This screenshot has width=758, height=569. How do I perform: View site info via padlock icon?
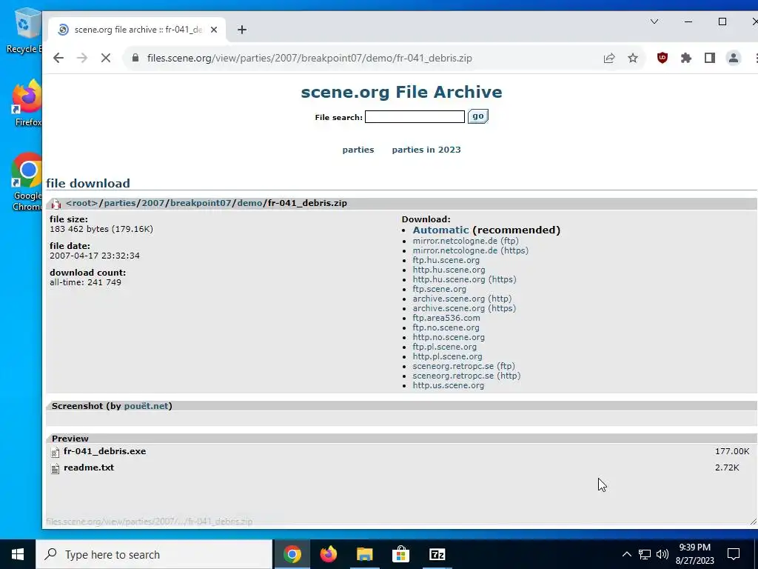pyautogui.click(x=136, y=58)
